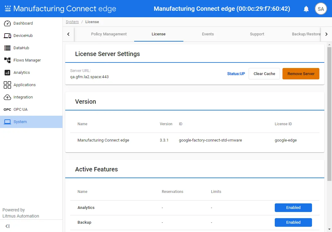This screenshot has height=232, width=332.
Task: Collapse the sidebar navigation panel
Action: [7, 226]
